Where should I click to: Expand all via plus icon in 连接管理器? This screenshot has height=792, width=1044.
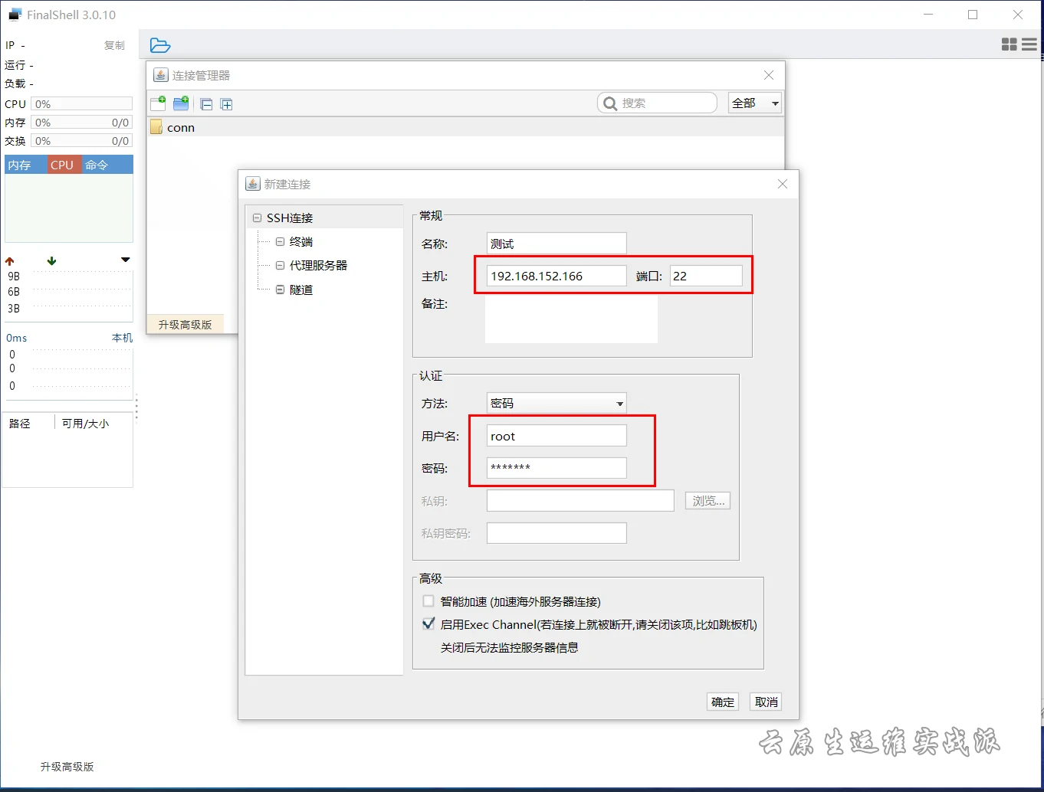coord(226,104)
